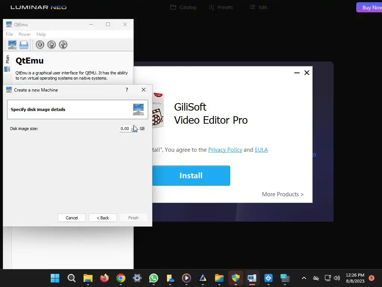Cancel the Create a new Machine wizard
The image size is (382, 287).
[72, 218]
